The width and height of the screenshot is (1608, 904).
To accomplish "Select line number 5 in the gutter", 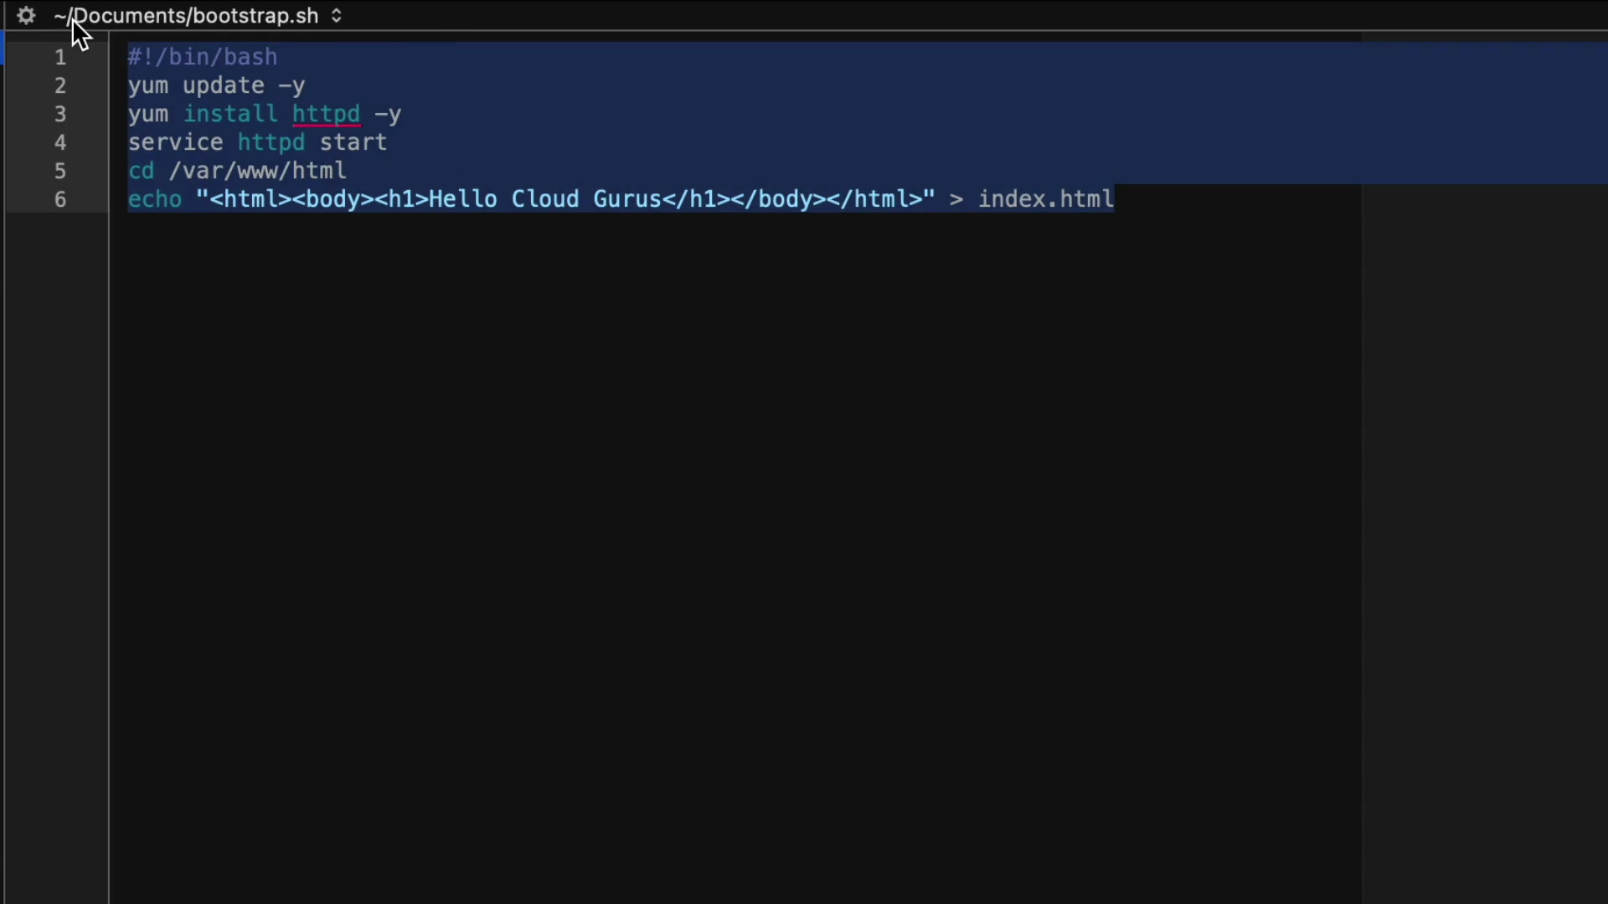I will pos(60,172).
